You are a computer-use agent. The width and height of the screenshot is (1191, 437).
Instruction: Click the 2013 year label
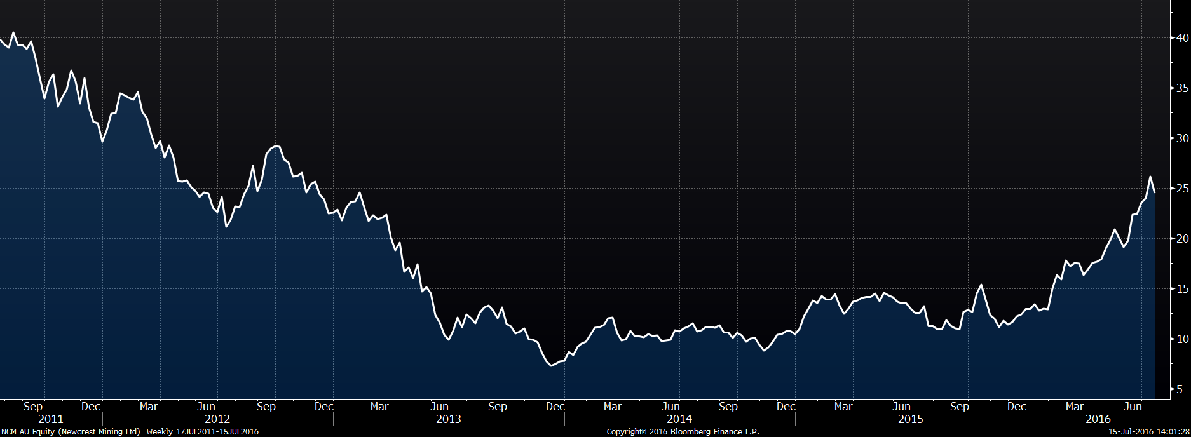(x=448, y=419)
